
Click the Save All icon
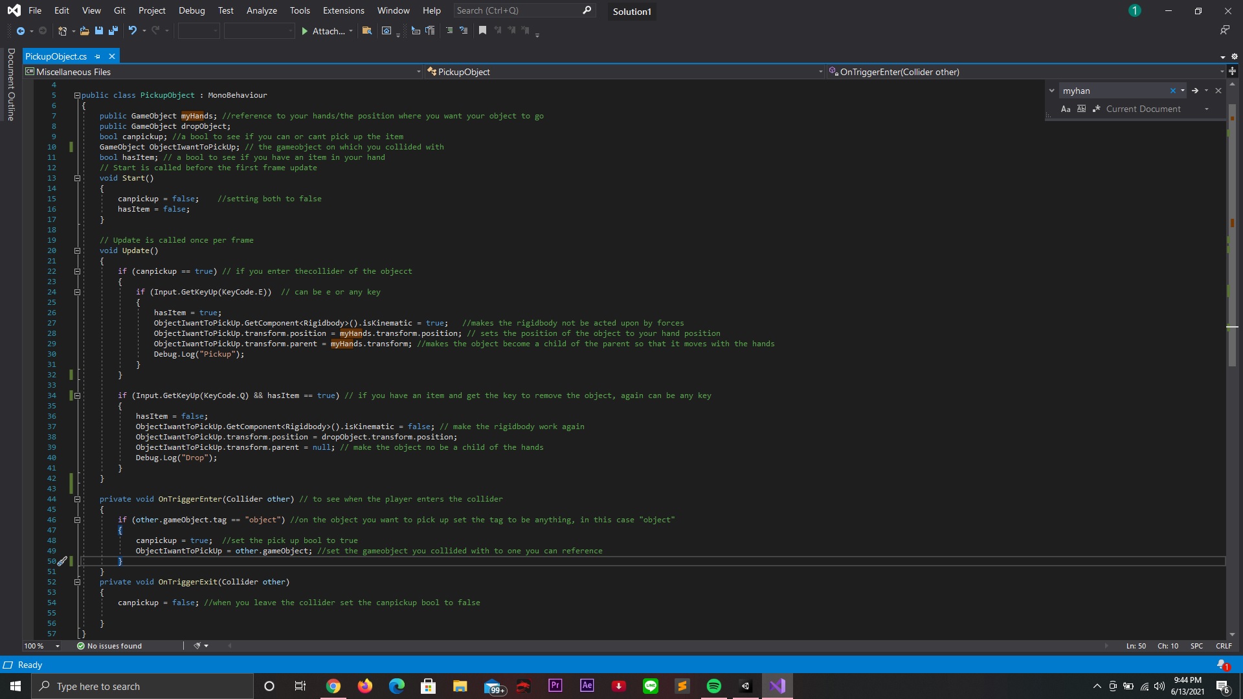(x=113, y=30)
